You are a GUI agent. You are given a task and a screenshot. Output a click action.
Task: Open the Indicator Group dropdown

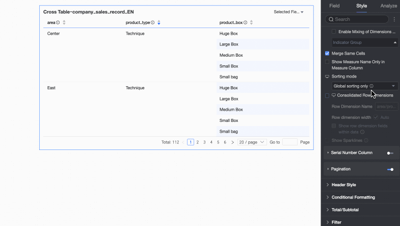click(365, 42)
